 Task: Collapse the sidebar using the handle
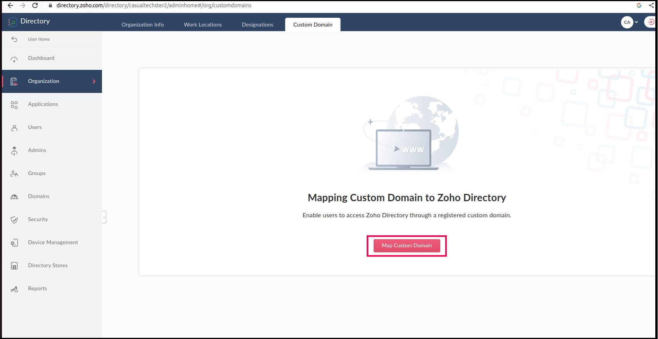tap(104, 217)
